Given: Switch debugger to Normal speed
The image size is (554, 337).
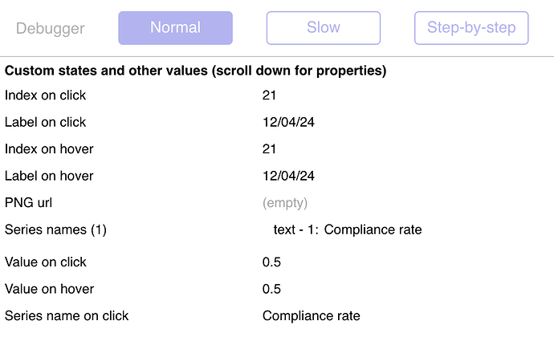Looking at the screenshot, I should (175, 28).
